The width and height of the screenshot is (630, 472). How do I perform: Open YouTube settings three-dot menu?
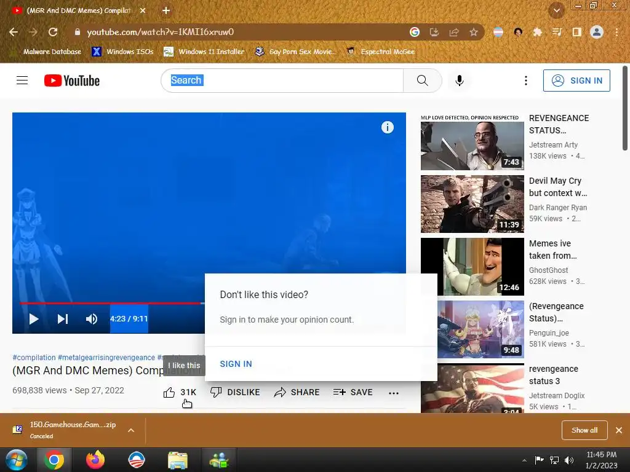pyautogui.click(x=525, y=81)
